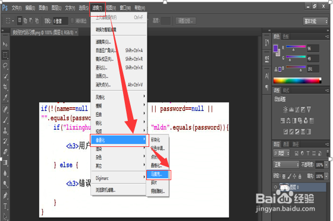Image resolution: width=333 pixels, height=221 pixels.
Task: Select the Gradient tool
Action: tap(5, 162)
